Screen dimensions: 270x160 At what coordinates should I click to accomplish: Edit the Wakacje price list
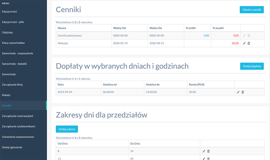[x=244, y=43]
